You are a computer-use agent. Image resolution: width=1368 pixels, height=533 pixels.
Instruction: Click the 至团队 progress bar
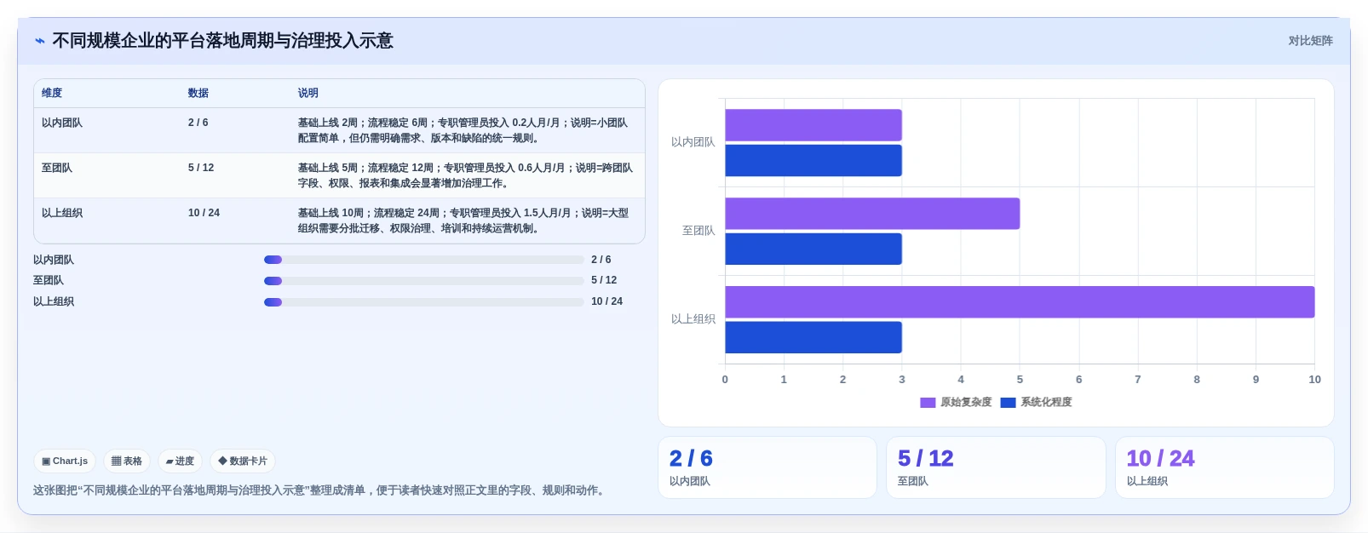[x=423, y=281]
